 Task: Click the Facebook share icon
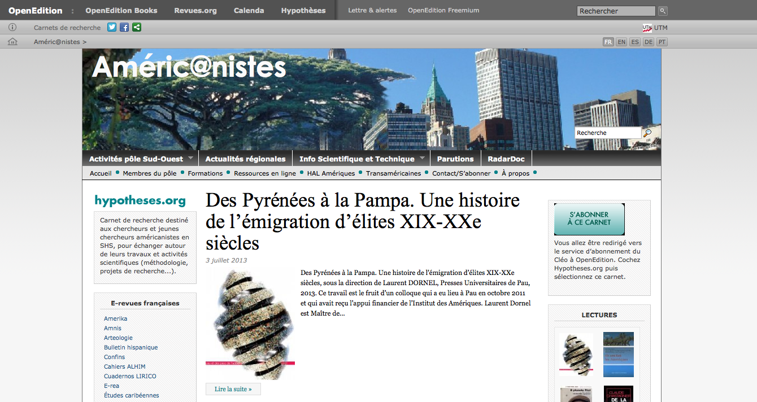click(124, 27)
